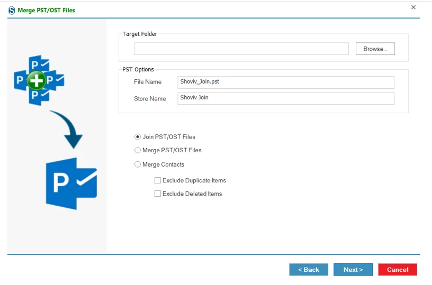Image resolution: width=432 pixels, height=285 pixels.
Task: Go back with the Back button
Action: coord(309,270)
